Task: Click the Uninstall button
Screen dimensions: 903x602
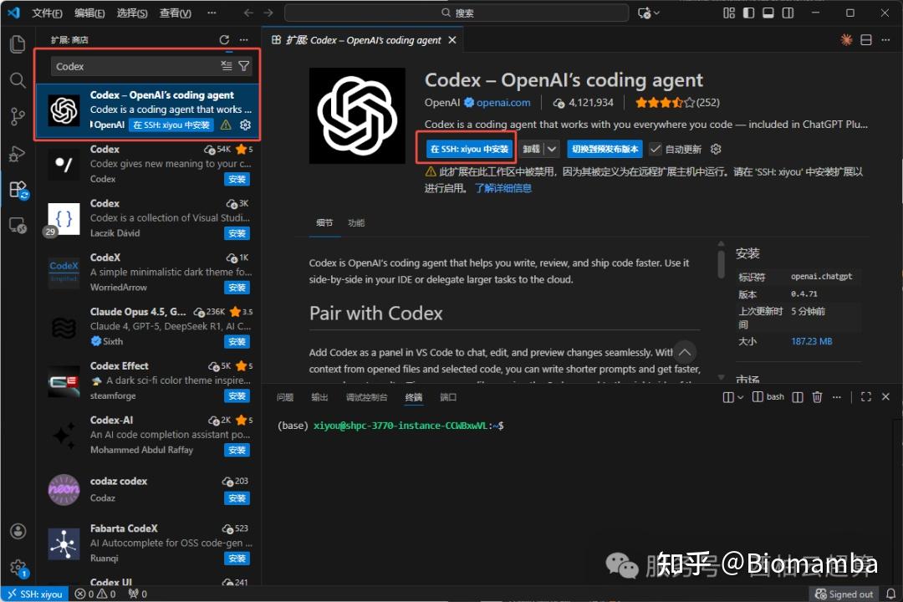Action: tap(531, 149)
